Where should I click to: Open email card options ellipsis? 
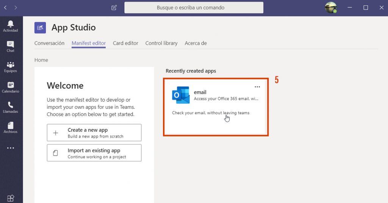click(257, 87)
